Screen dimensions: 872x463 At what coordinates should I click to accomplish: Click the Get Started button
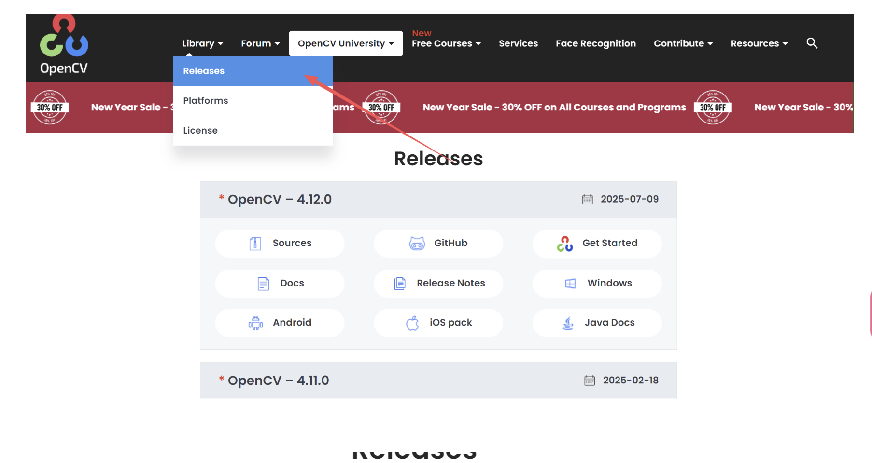point(597,244)
